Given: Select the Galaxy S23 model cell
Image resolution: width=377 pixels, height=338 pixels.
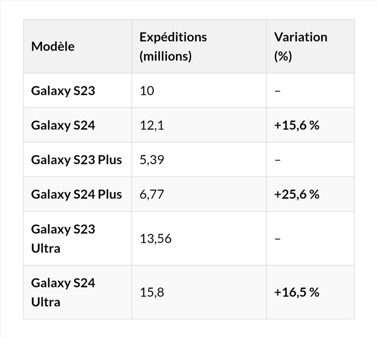Looking at the screenshot, I should pyautogui.click(x=63, y=91).
